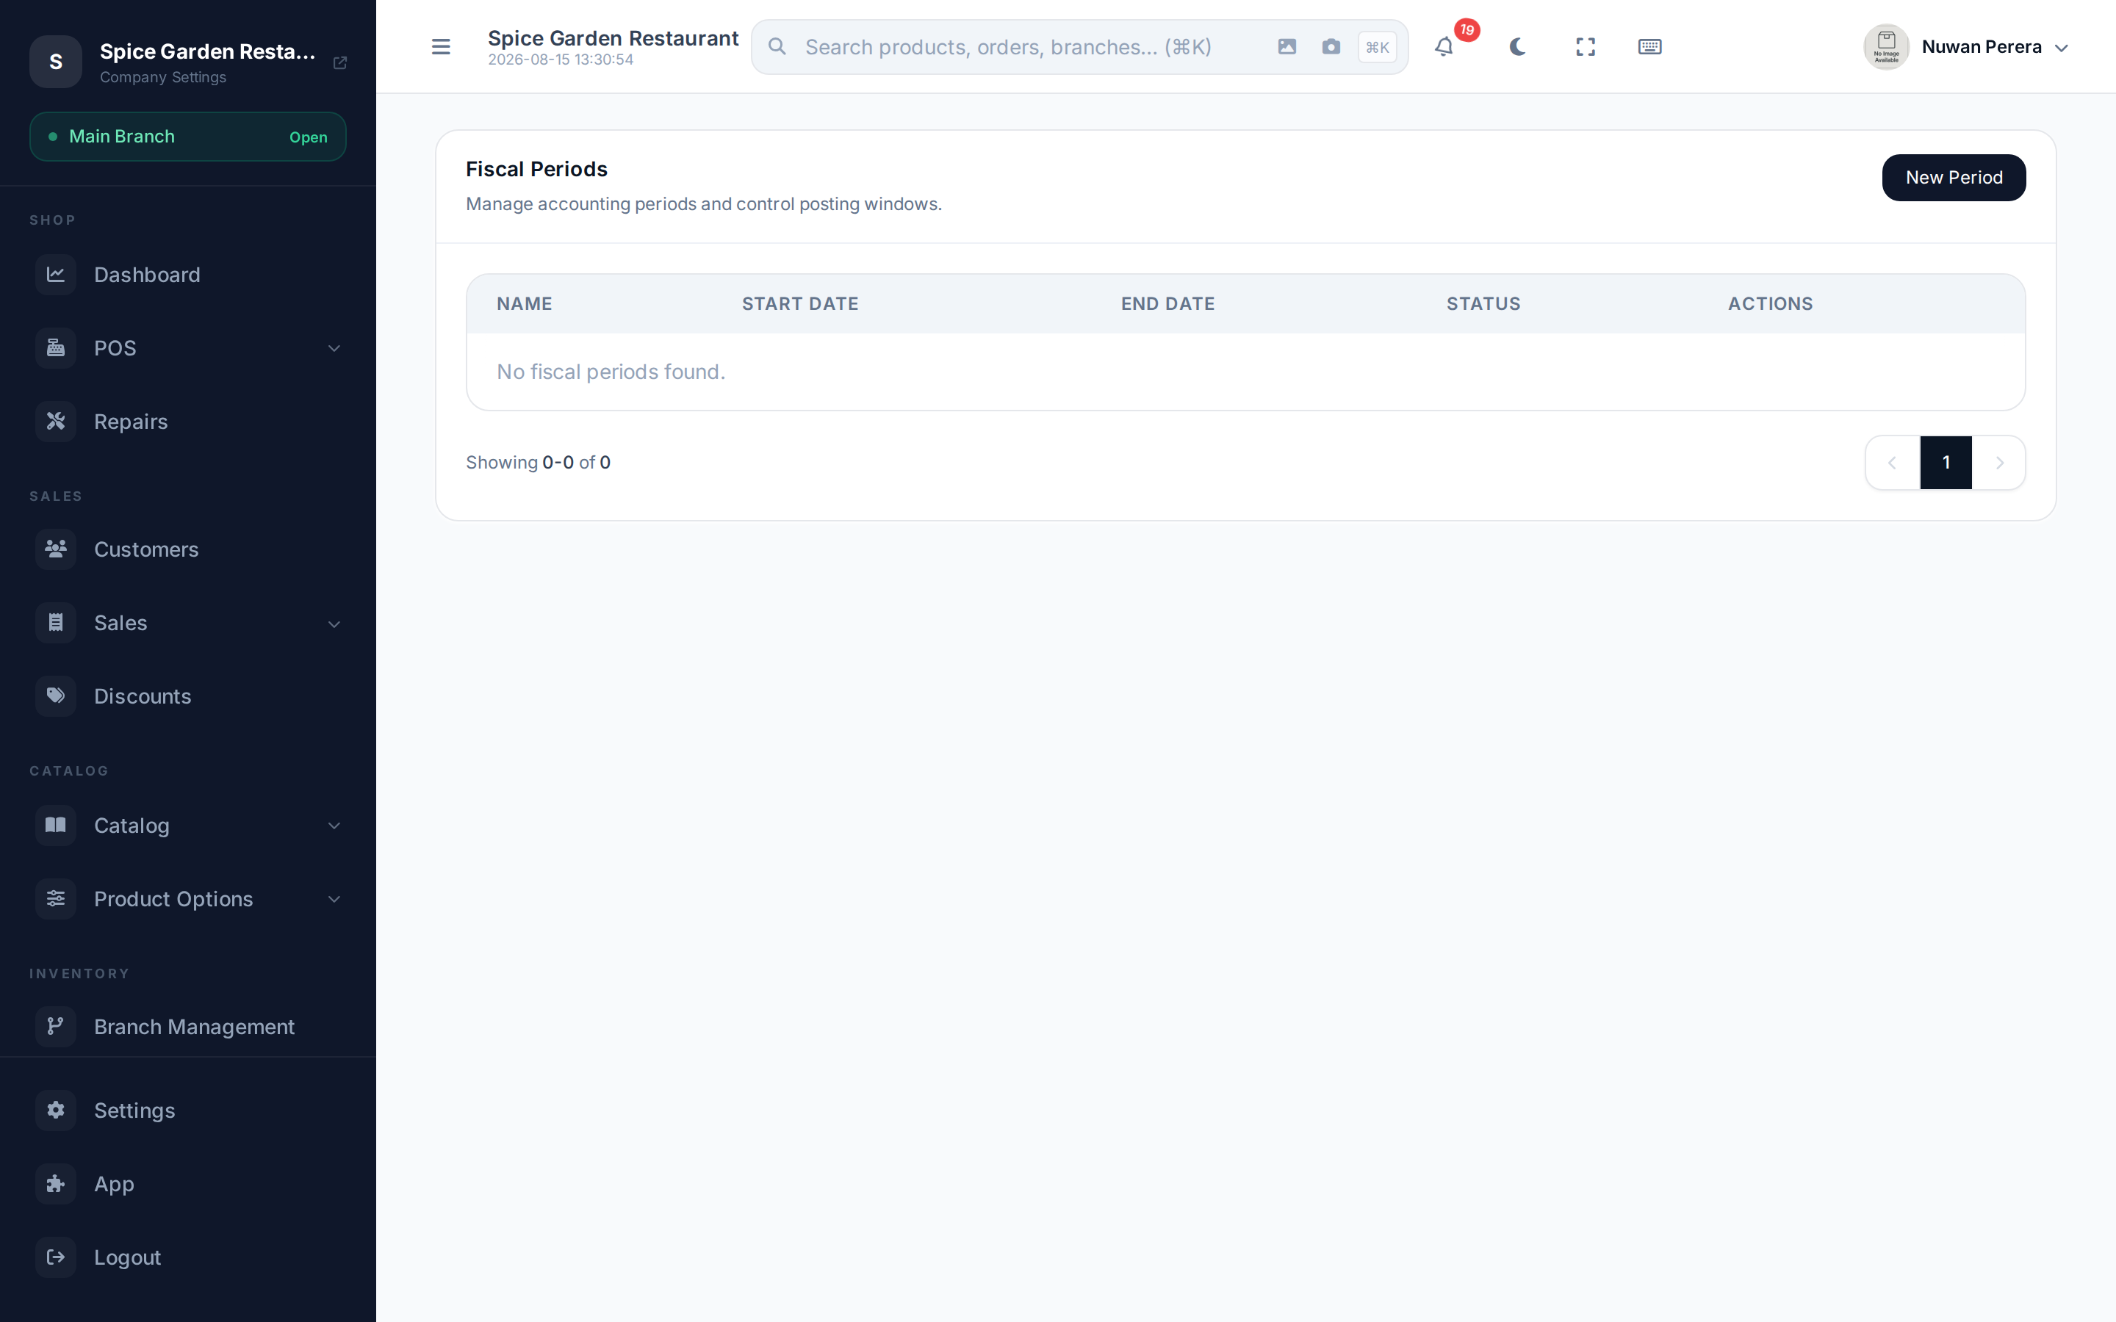2116x1322 pixels.
Task: Click the user avatar thumbnail
Action: (x=1886, y=47)
